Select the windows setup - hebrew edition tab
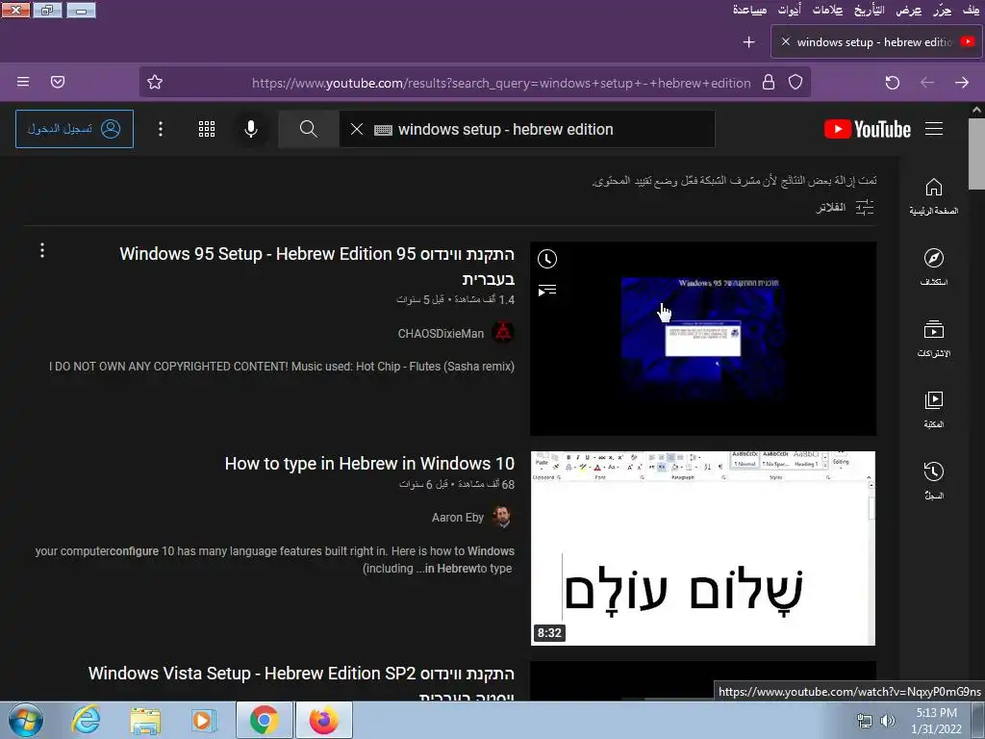 coord(874,42)
